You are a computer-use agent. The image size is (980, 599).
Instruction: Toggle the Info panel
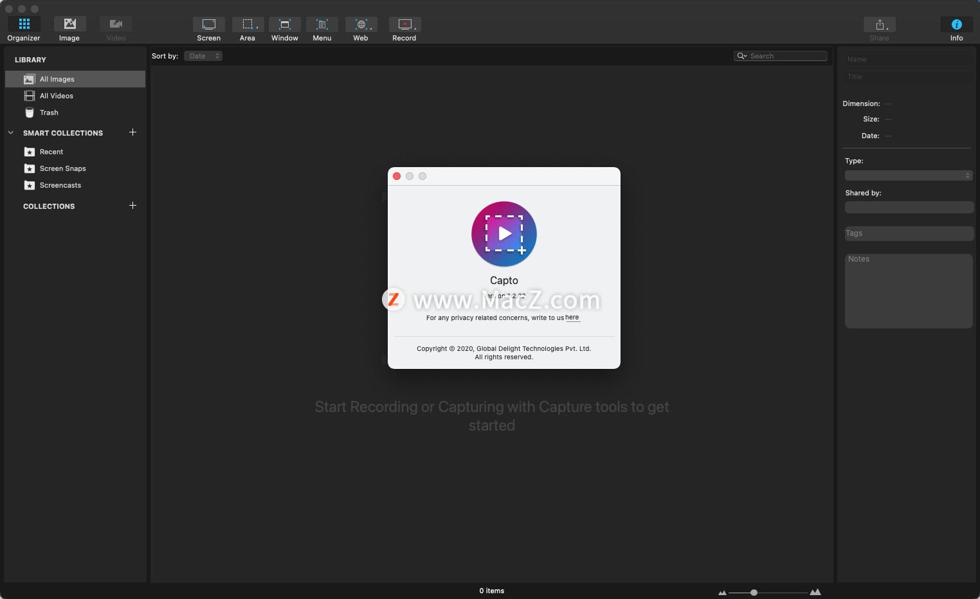coord(957,29)
